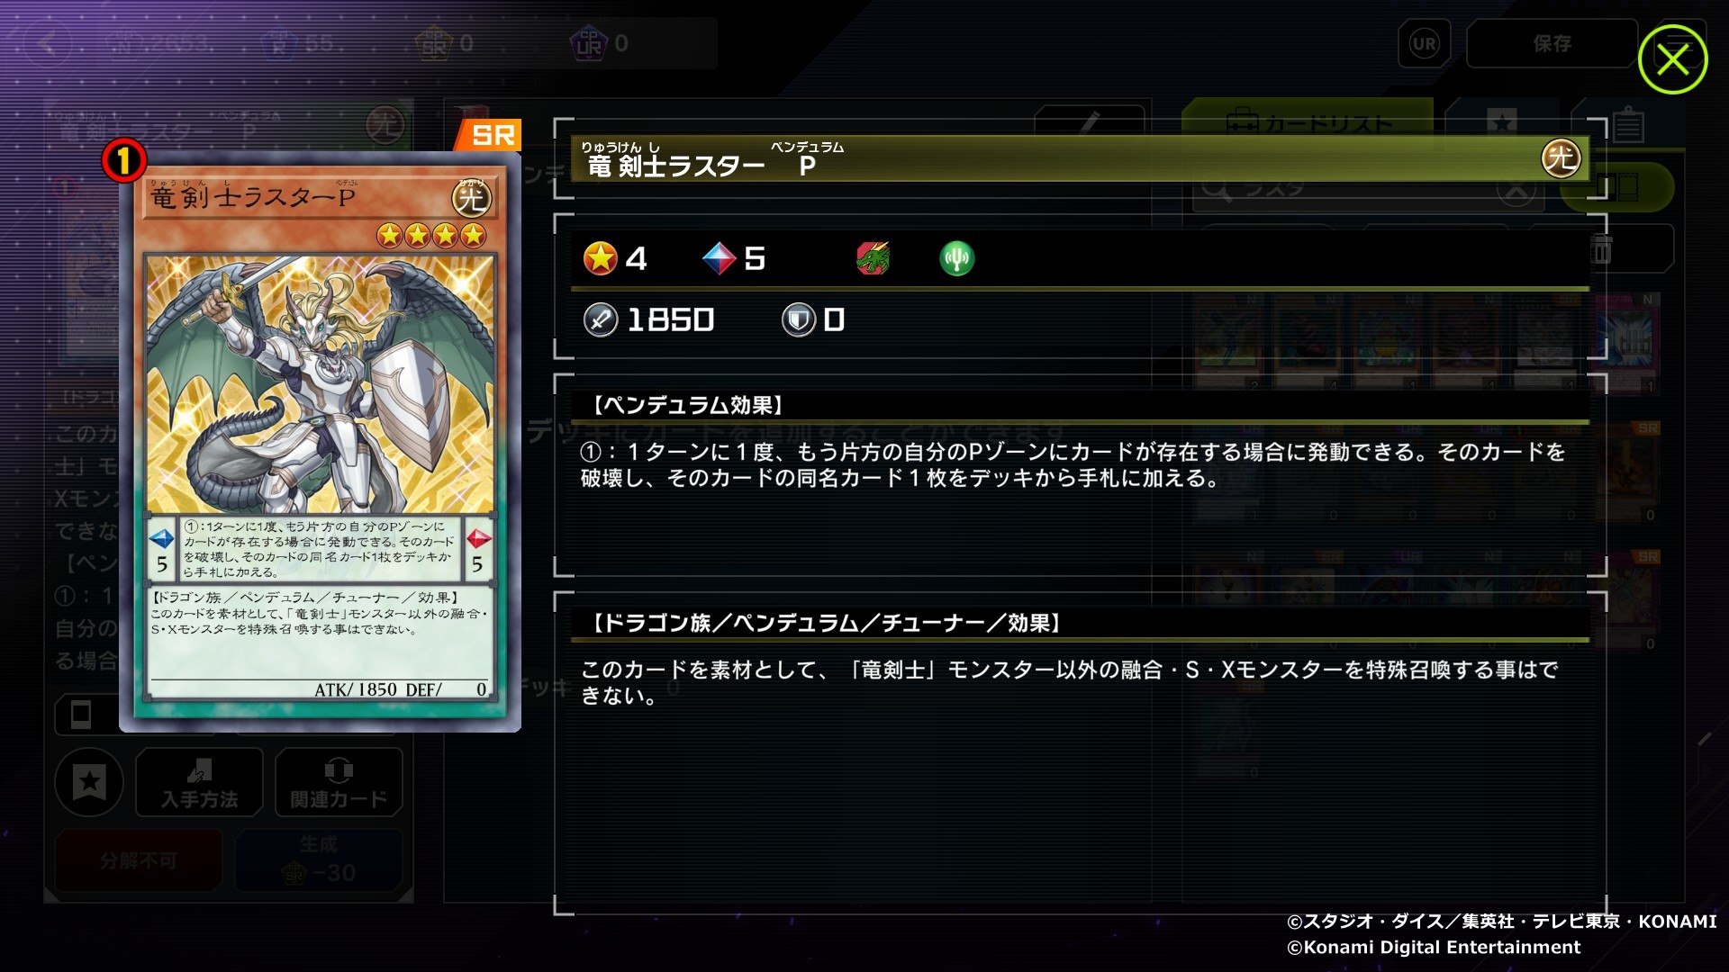Screen dimensions: 1729x972
Task: Click the green Tuner ability icon
Action: (956, 259)
